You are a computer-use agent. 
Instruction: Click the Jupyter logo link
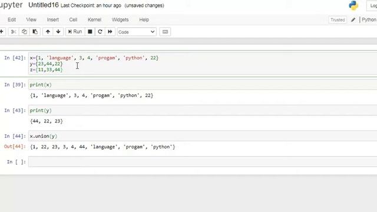click(x=11, y=5)
